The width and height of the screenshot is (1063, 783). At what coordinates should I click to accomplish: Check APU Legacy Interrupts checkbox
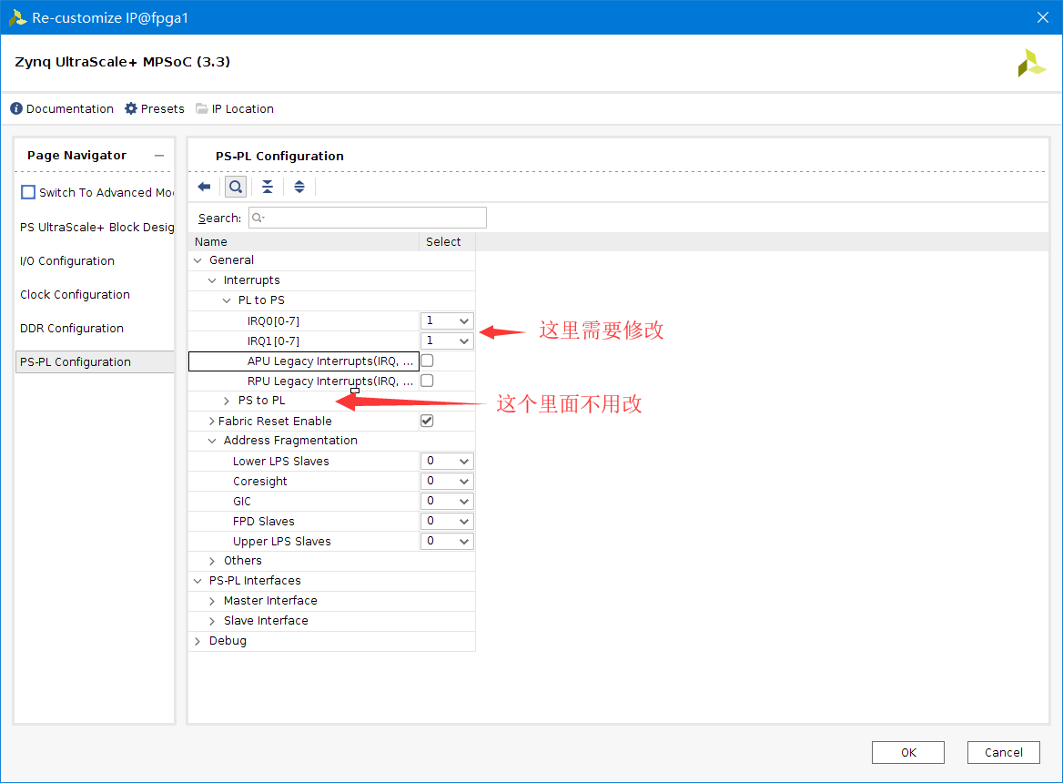click(x=427, y=361)
